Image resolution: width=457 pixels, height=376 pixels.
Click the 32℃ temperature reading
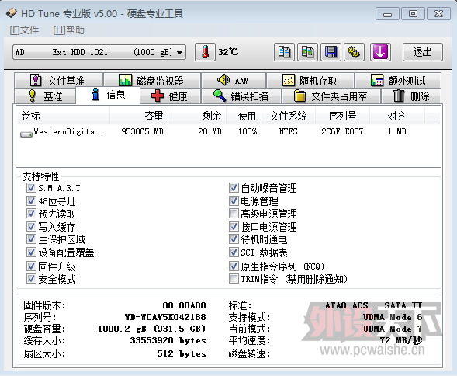click(228, 52)
